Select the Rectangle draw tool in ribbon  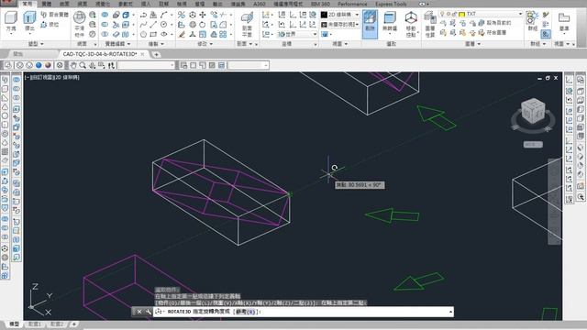click(153, 35)
